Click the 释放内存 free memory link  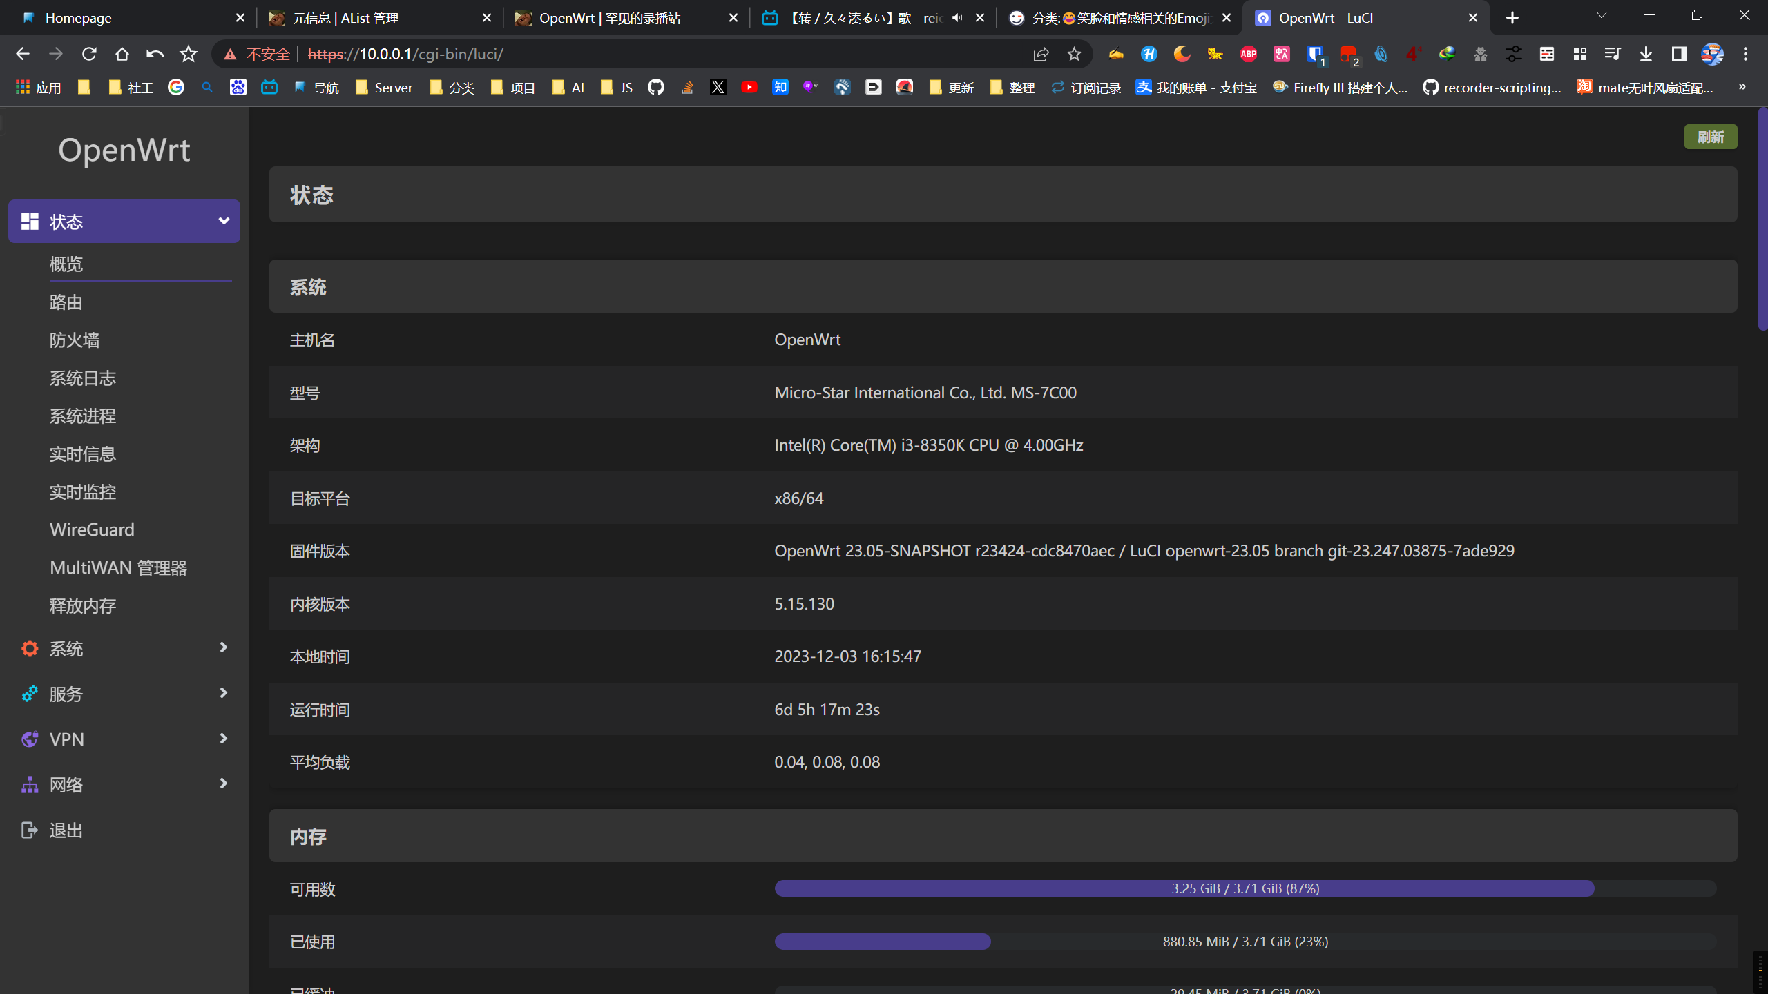click(83, 605)
